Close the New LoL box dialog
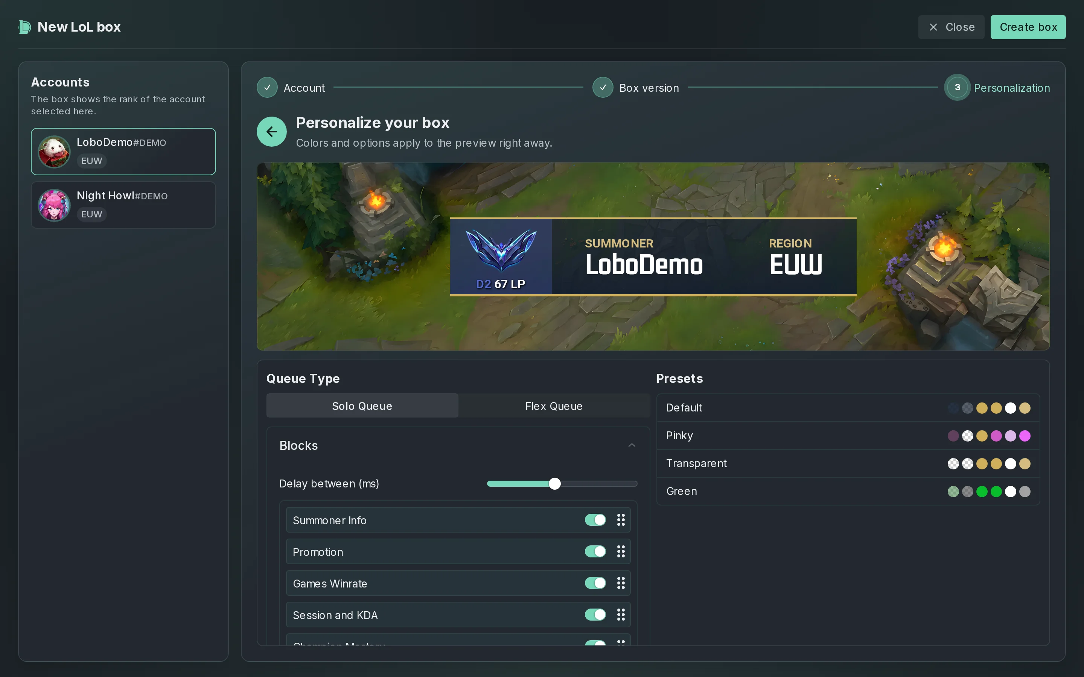The height and width of the screenshot is (677, 1084). 951,27
